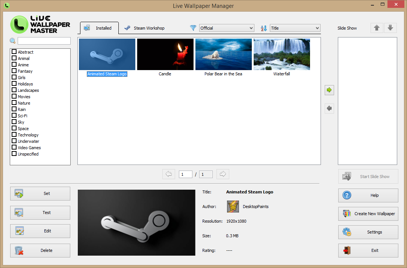Viewport: 407px width, 268px height.
Task: Test the selected wallpaper
Action: pos(40,213)
